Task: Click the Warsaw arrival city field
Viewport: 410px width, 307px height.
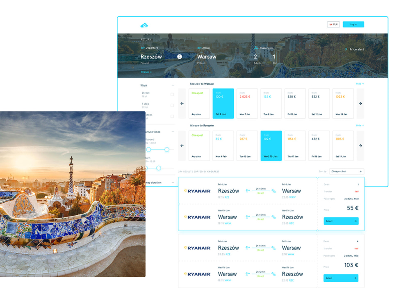Action: 207,56
